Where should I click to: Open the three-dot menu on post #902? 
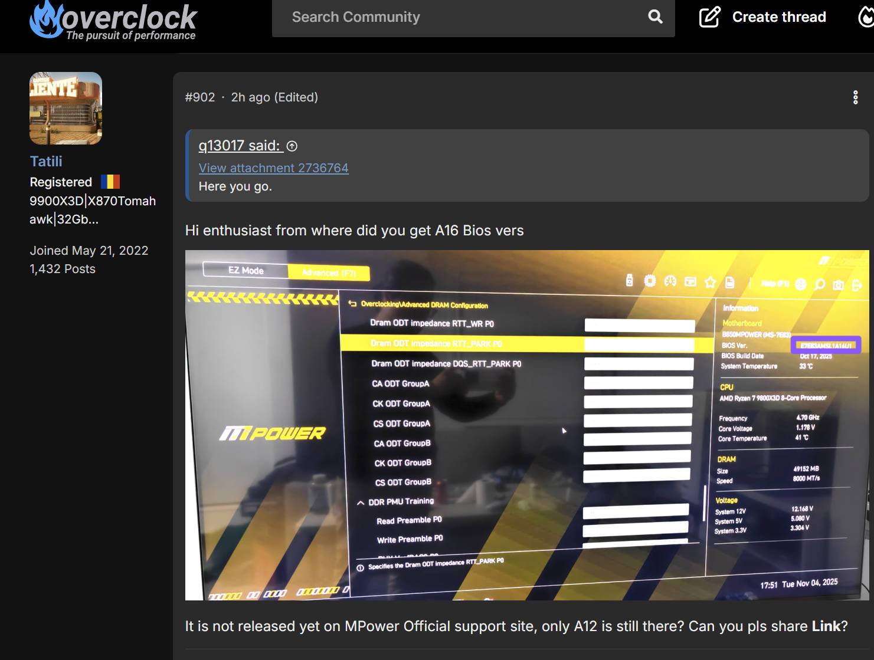click(855, 97)
